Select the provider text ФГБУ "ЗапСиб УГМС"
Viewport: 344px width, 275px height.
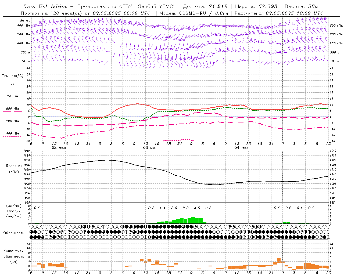pos(147,6)
